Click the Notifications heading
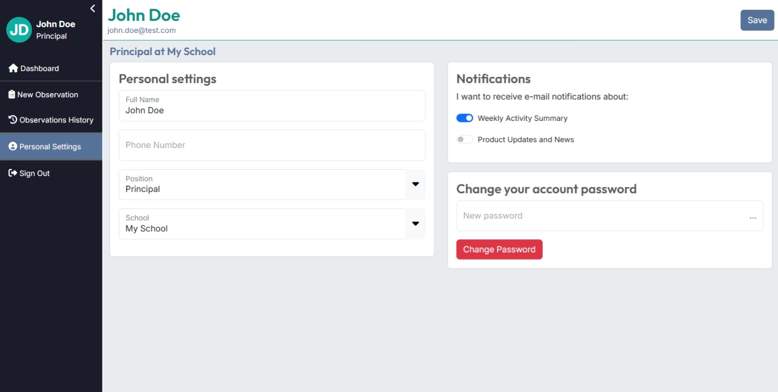This screenshot has width=778, height=392. [494, 79]
